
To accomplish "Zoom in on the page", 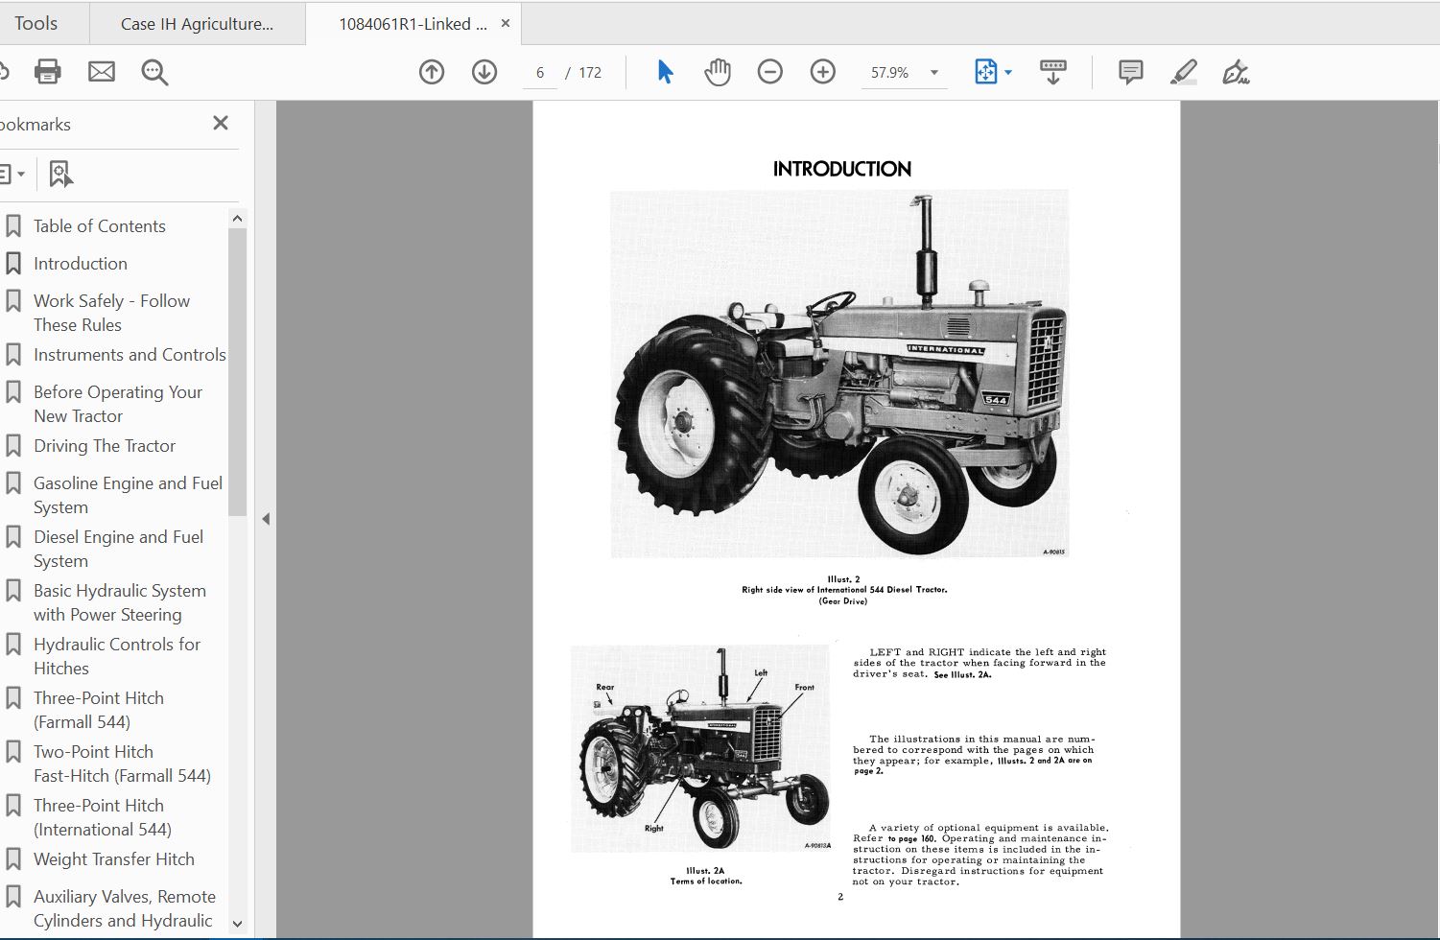I will pyautogui.click(x=822, y=72).
